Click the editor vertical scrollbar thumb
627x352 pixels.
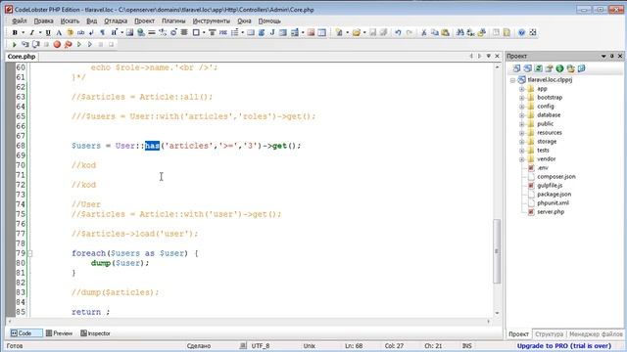[x=497, y=251]
